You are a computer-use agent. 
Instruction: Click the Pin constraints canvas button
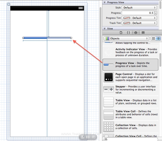[x=88, y=137]
